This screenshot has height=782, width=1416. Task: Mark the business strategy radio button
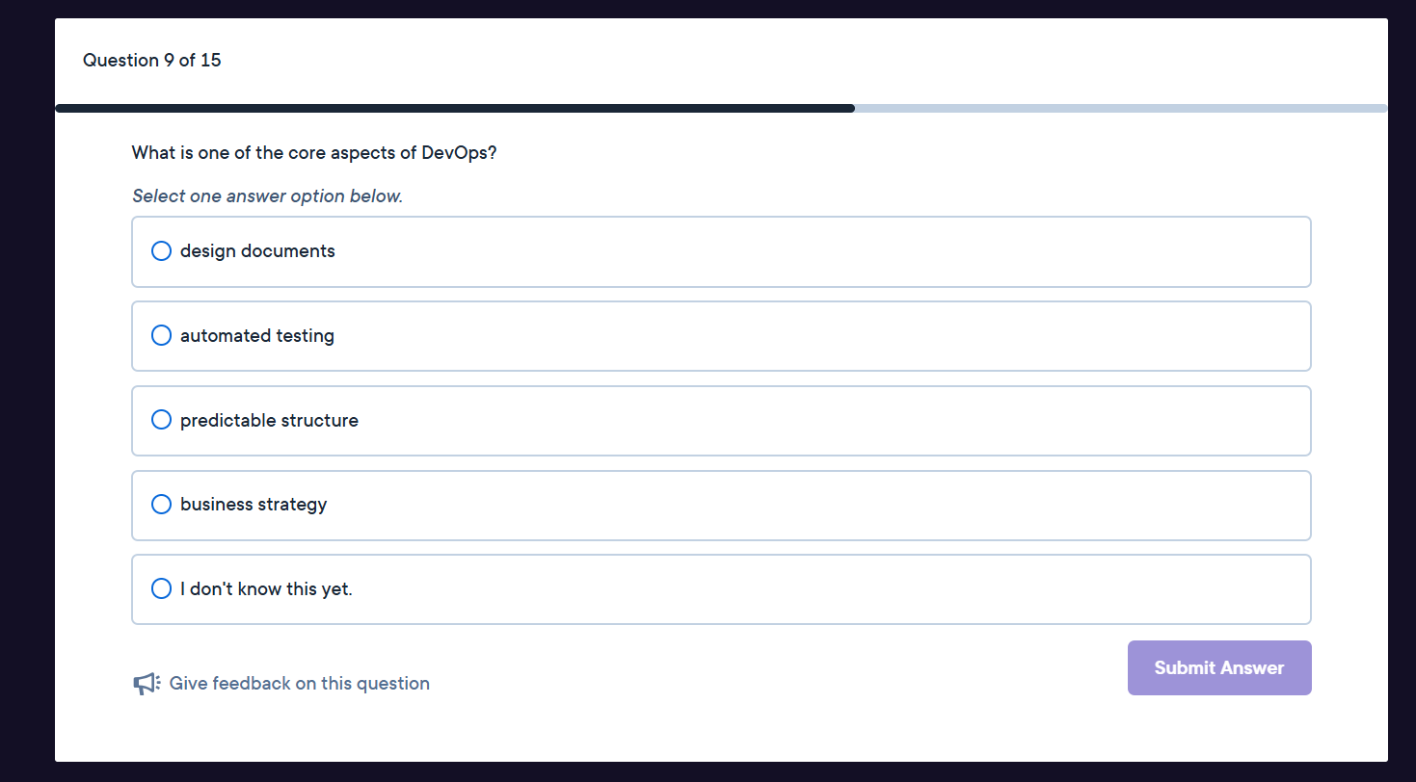162,505
